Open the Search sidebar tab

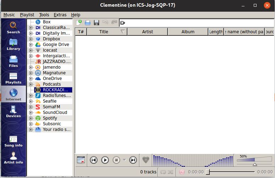(x=13, y=28)
